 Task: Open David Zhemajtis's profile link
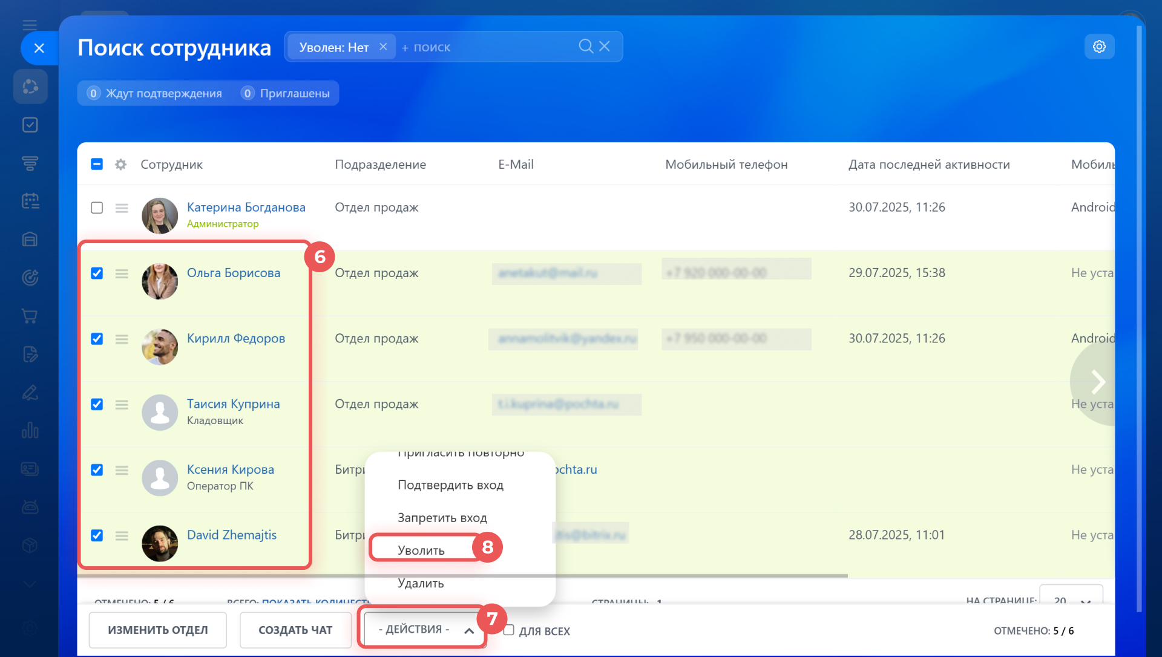pos(231,535)
